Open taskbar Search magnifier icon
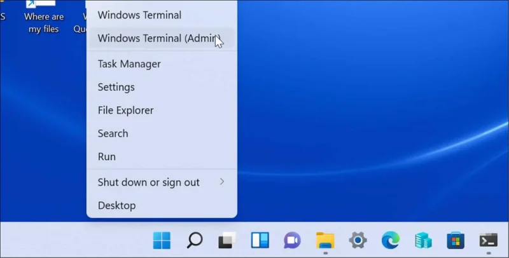Viewport: 509px width, 258px height. [195, 240]
